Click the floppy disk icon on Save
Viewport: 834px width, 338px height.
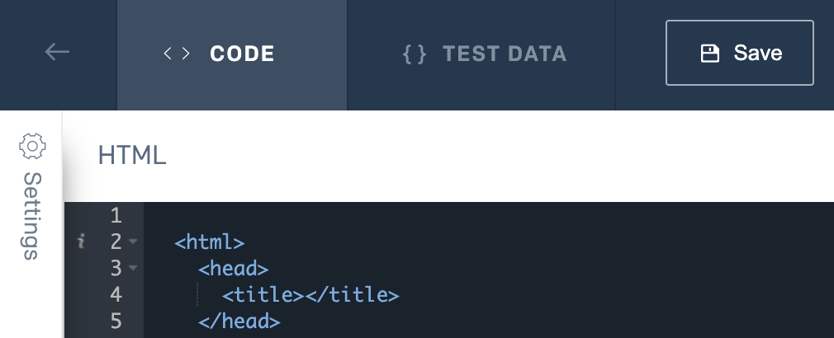[709, 54]
